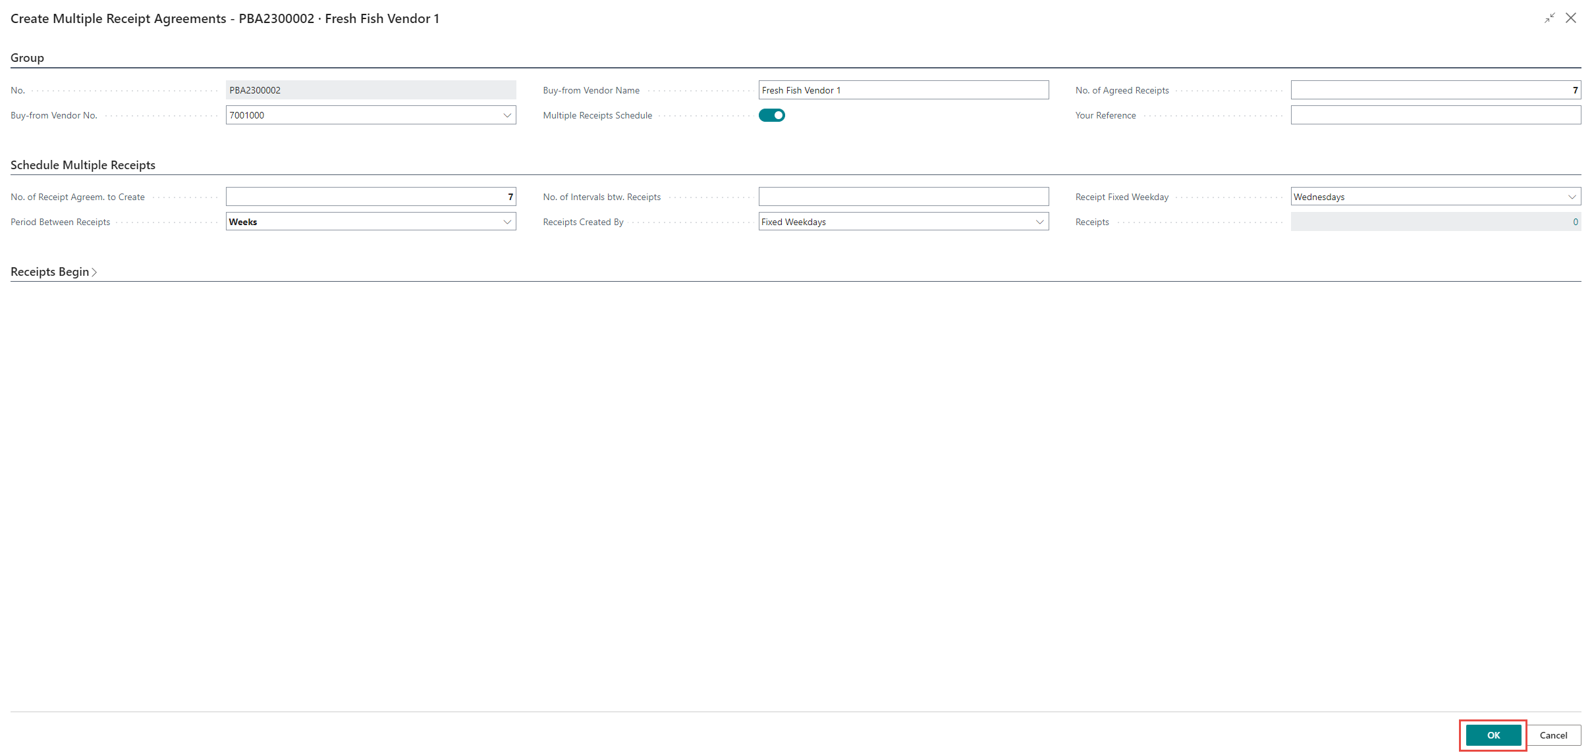
Task: Click the Cancel button
Action: [x=1552, y=735]
